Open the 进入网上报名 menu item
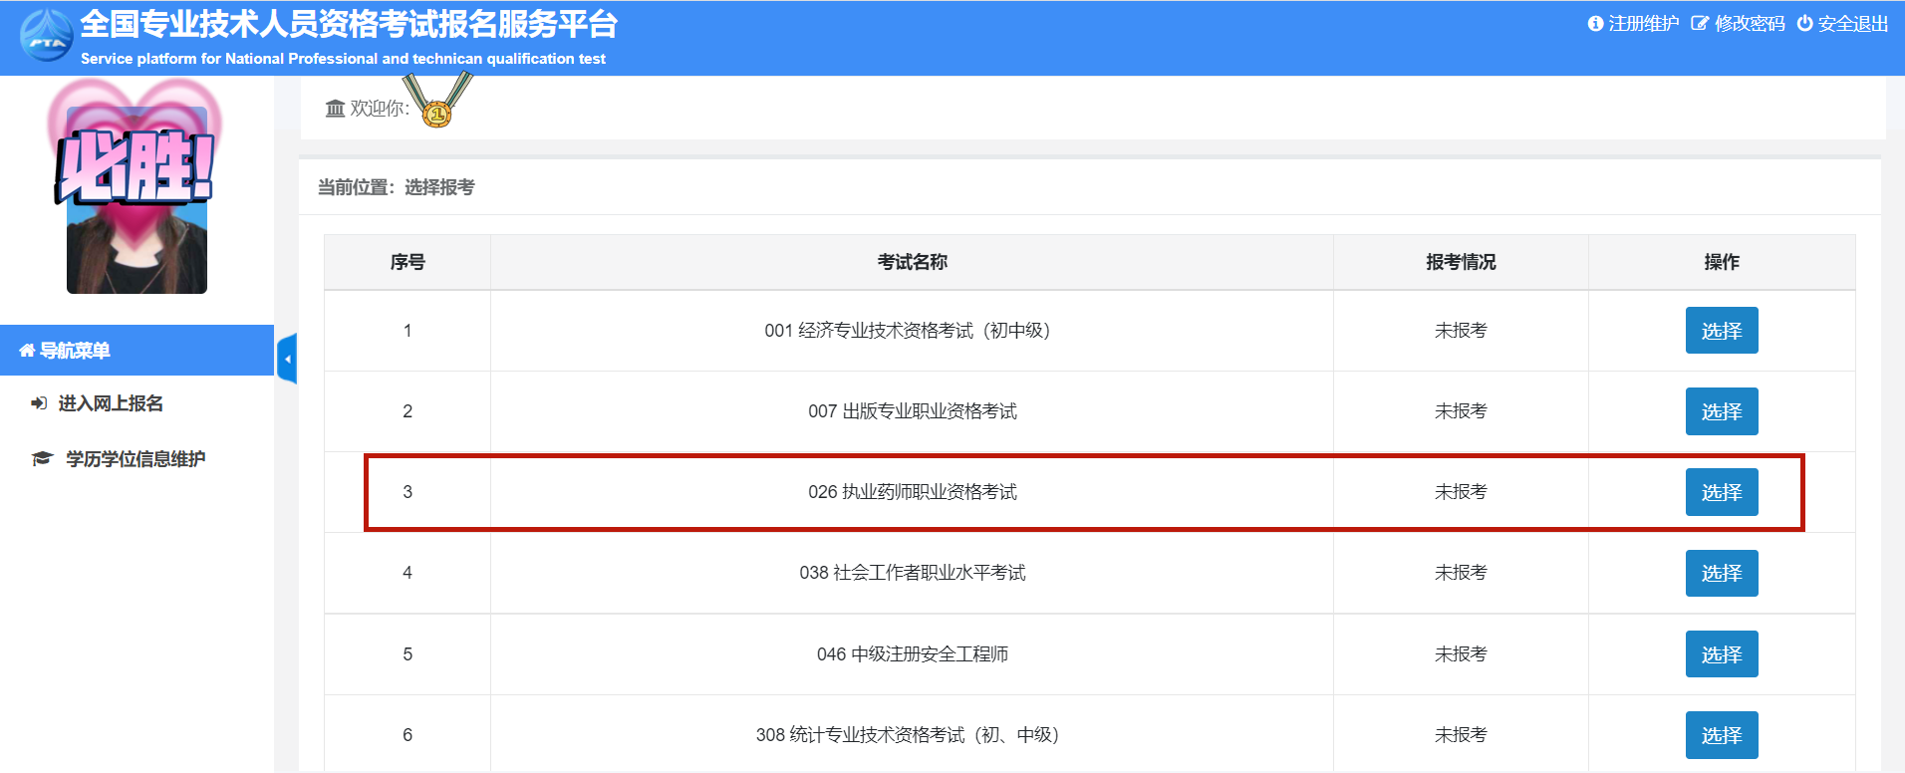The height and width of the screenshot is (773, 1905). point(111,403)
